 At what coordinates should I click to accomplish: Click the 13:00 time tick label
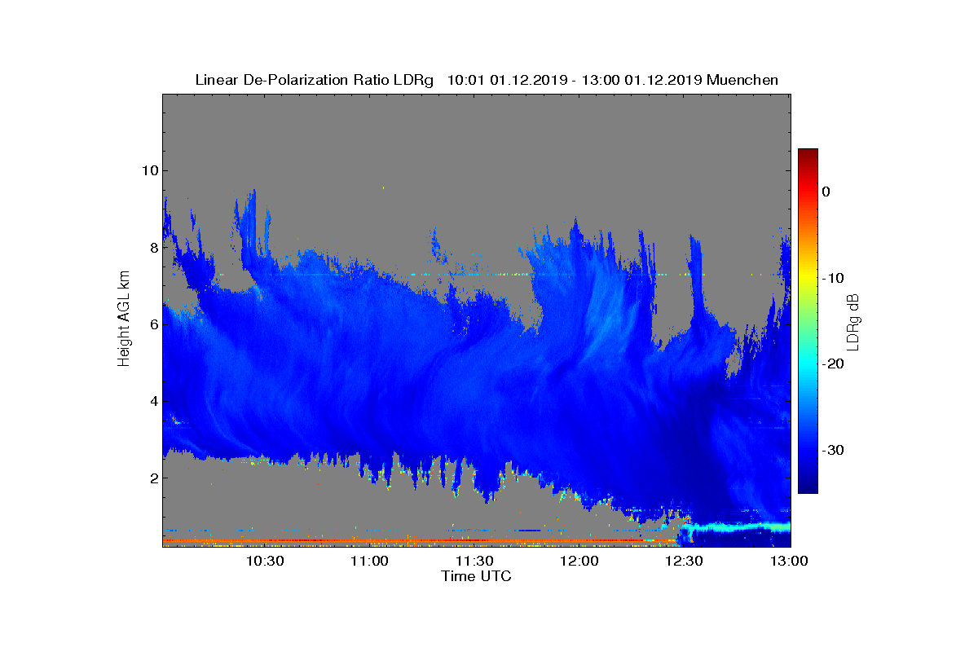coord(790,562)
